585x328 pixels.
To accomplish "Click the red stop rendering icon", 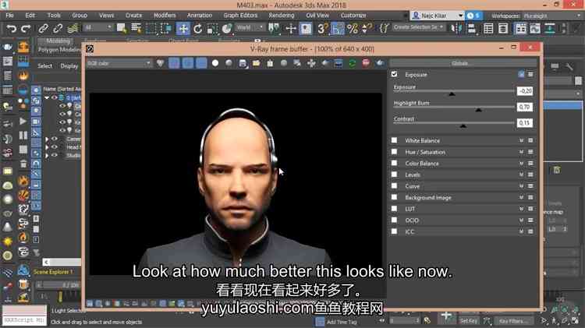I will pyautogui.click(x=366, y=62).
